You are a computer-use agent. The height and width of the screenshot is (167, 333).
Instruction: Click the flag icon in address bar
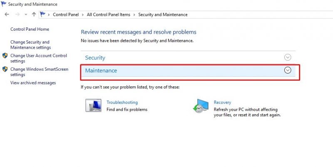[43, 15]
